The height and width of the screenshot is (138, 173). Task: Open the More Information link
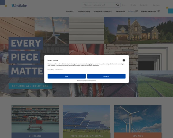pyautogui.click(x=59, y=70)
